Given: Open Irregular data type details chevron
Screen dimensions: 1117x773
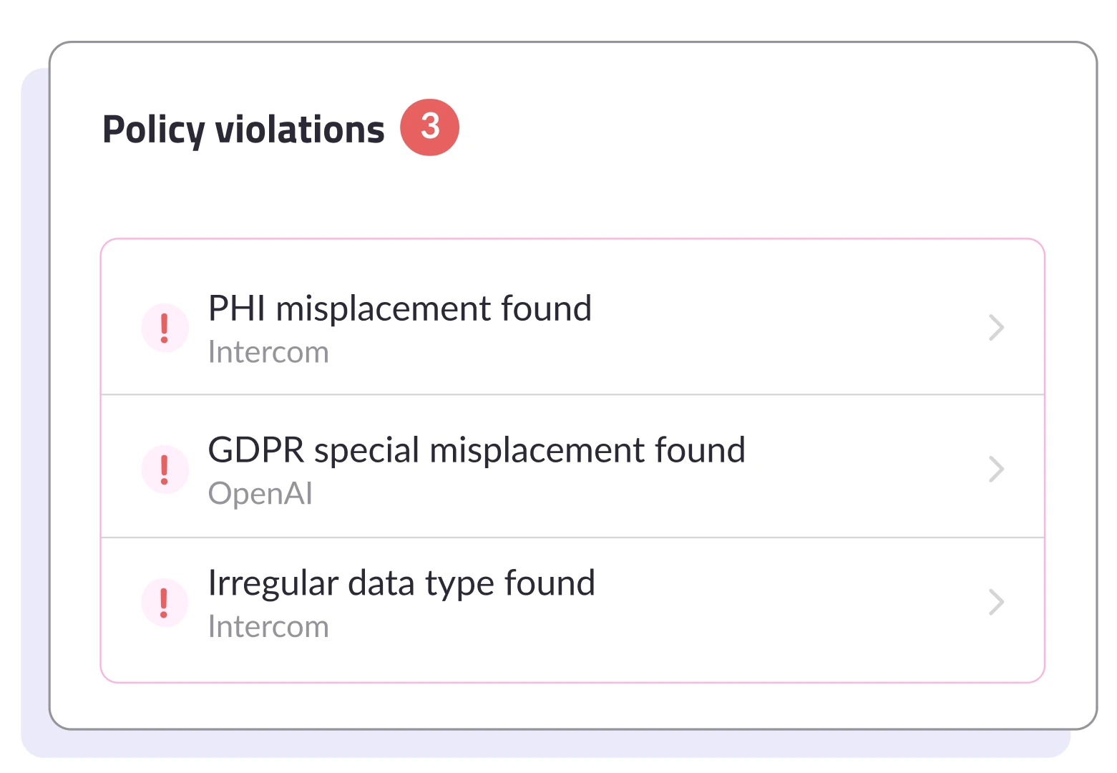Looking at the screenshot, I should (996, 602).
